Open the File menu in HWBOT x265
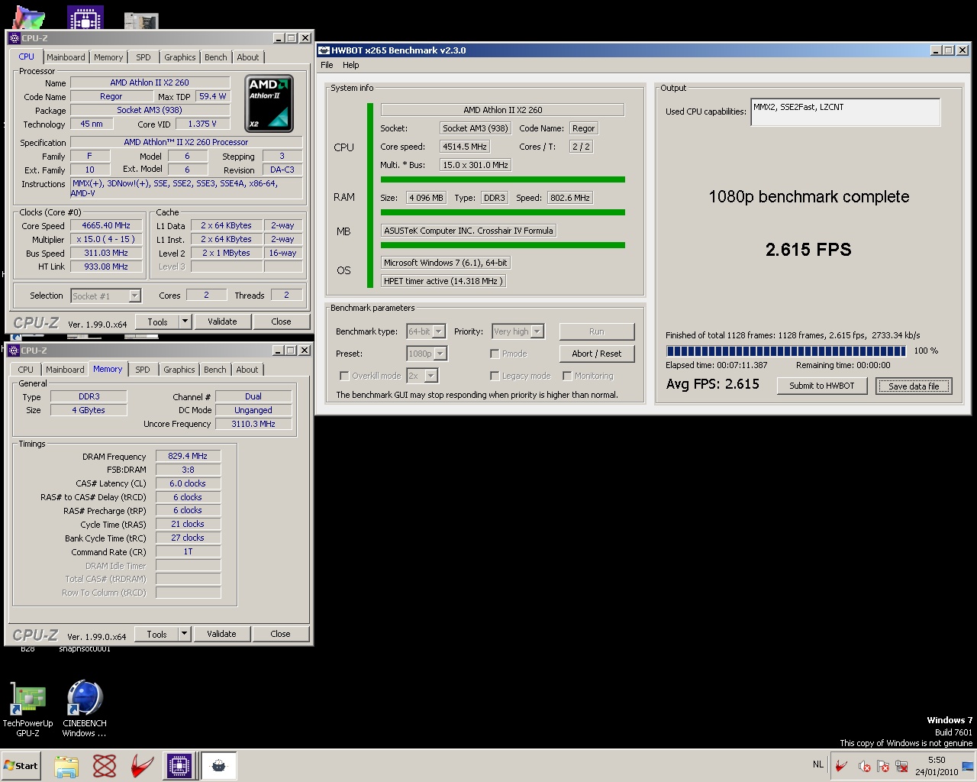The width and height of the screenshot is (977, 782). click(327, 65)
